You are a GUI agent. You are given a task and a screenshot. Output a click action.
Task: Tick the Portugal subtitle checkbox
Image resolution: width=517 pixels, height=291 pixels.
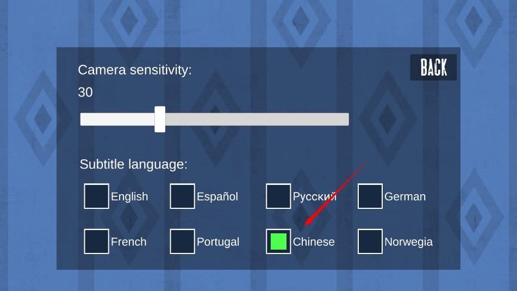182,242
